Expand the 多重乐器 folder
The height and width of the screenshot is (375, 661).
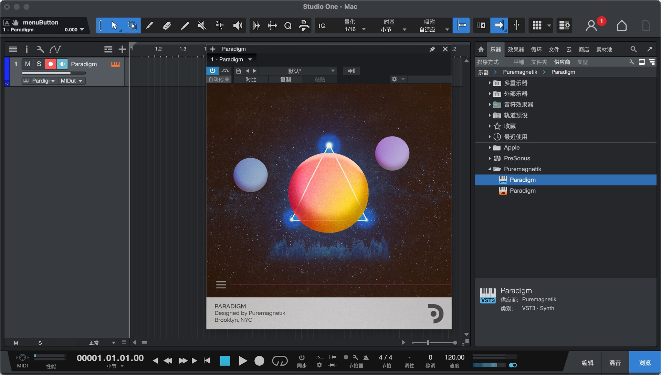pyautogui.click(x=489, y=83)
